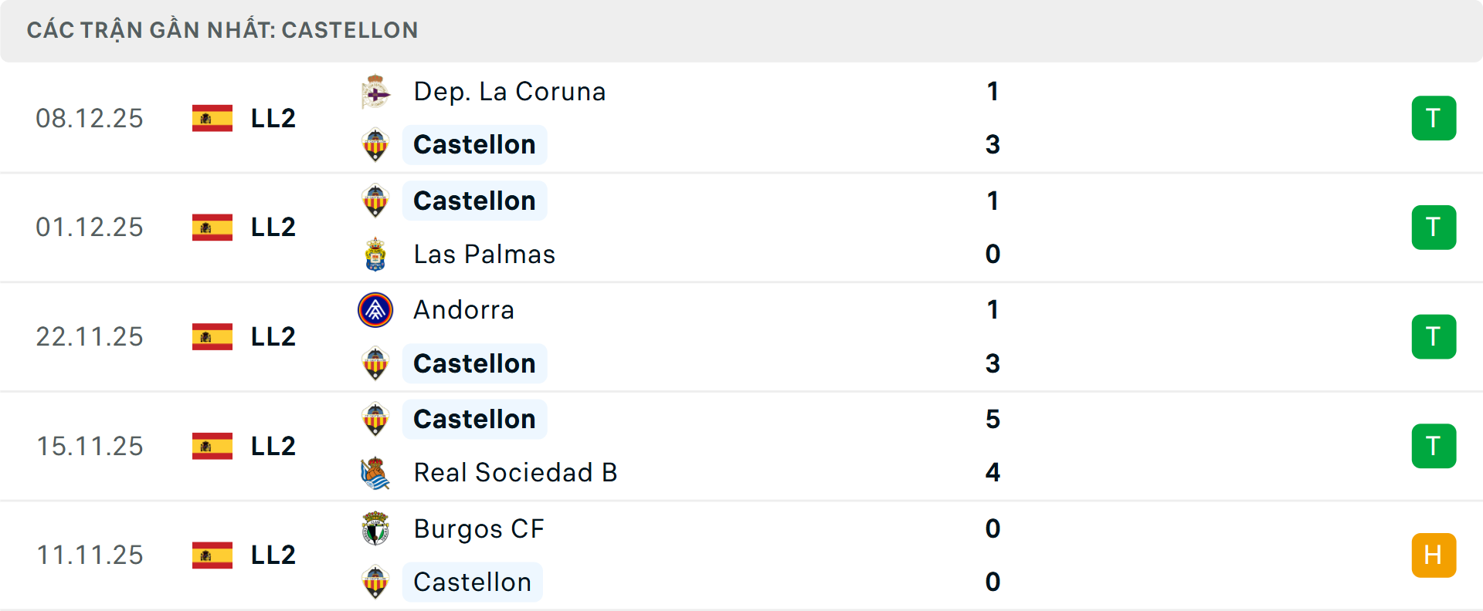Screen dimensions: 1483x611
Task: Click the T badge on the Real Sociedad B row
Action: (1434, 446)
